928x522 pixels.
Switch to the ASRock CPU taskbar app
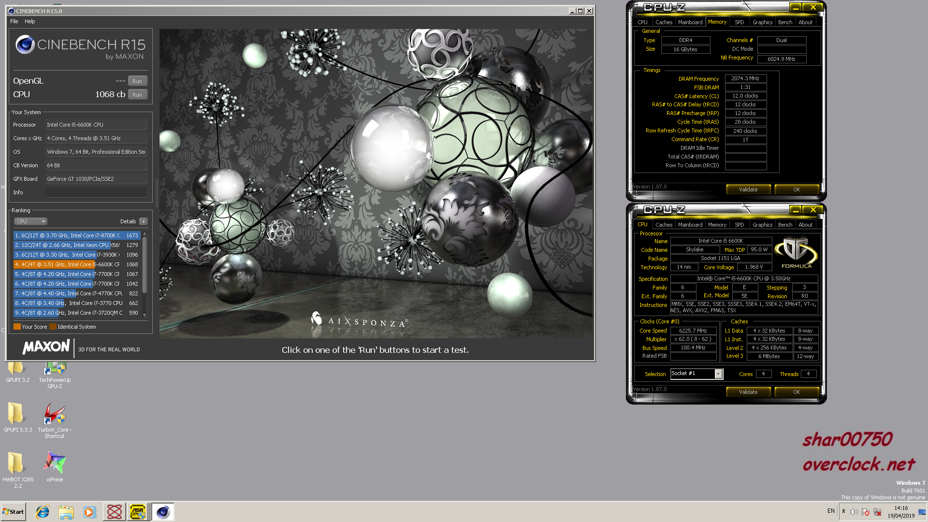point(138,512)
